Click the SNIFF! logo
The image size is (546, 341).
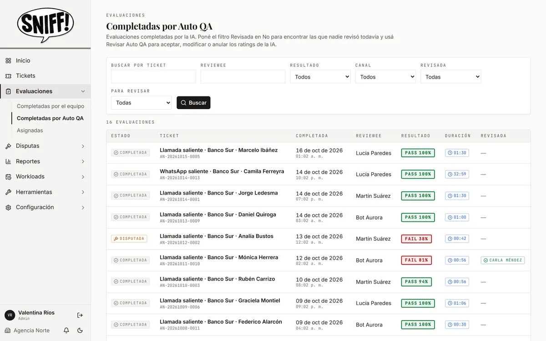pyautogui.click(x=45, y=25)
